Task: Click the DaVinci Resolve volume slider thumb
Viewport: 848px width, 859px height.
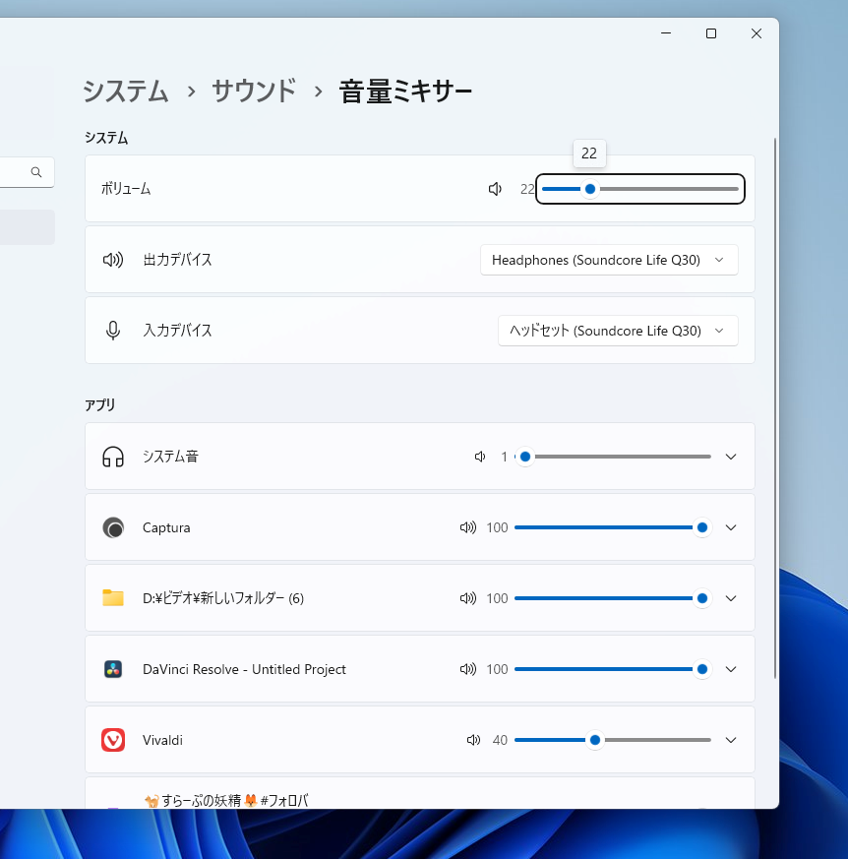Action: click(x=702, y=669)
